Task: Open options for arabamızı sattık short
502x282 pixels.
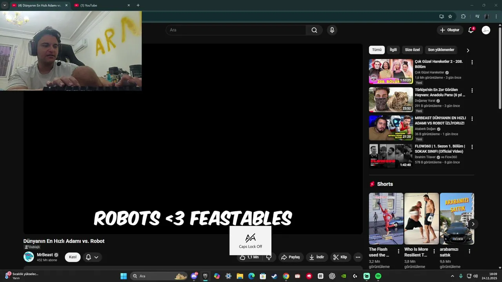Action: point(469,251)
